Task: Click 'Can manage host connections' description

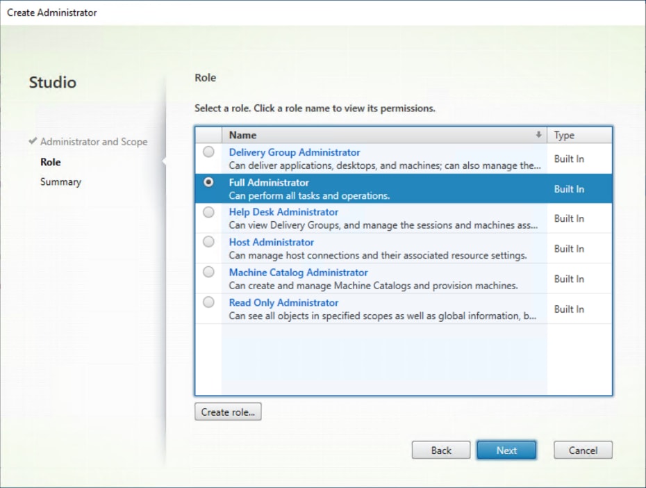Action: (x=378, y=255)
